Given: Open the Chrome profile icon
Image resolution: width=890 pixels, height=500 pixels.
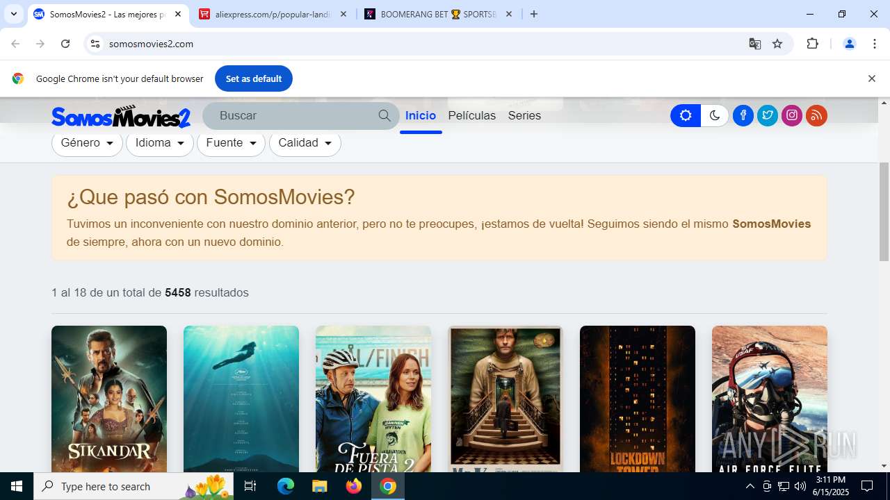Looking at the screenshot, I should coord(849,44).
